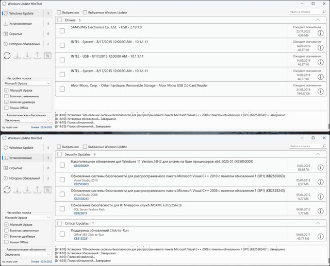
Task: Open 'Отключено' dropdown in bottom window
Action: click(x=27, y=255)
